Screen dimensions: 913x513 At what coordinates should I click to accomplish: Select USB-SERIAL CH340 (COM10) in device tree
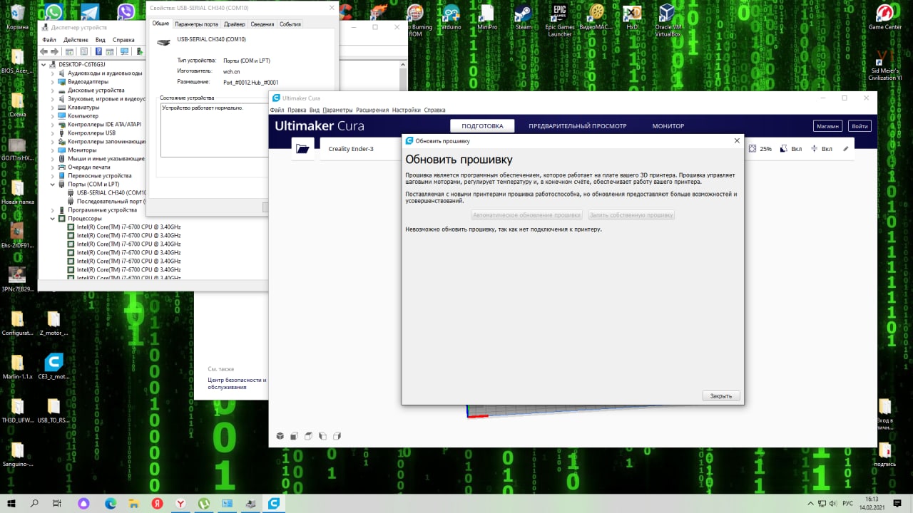(111, 192)
